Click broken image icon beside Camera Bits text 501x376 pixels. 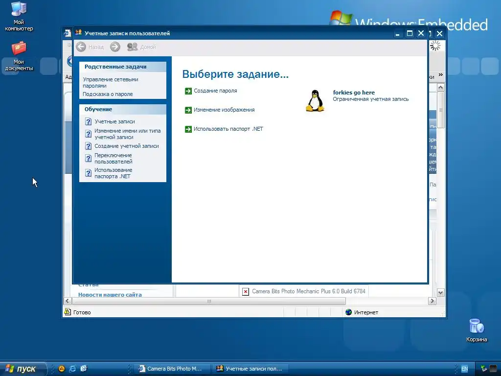(x=246, y=292)
